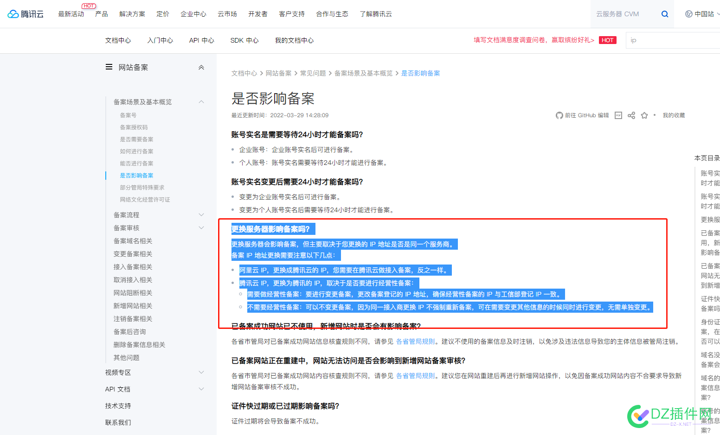Image resolution: width=720 pixels, height=435 pixels.
Task: Open the 开发者 menu
Action: coord(258,14)
